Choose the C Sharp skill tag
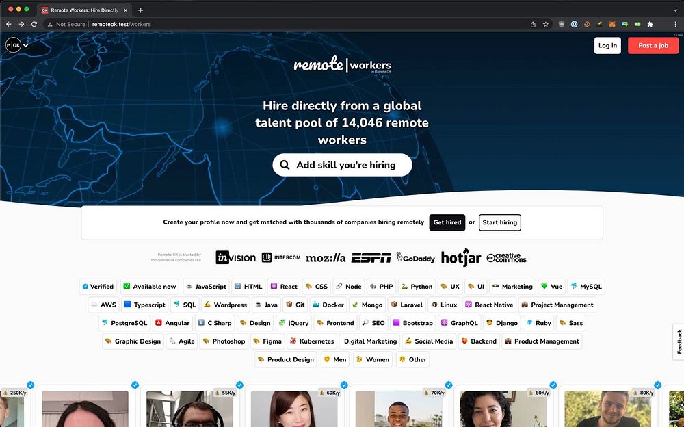 coord(215,323)
